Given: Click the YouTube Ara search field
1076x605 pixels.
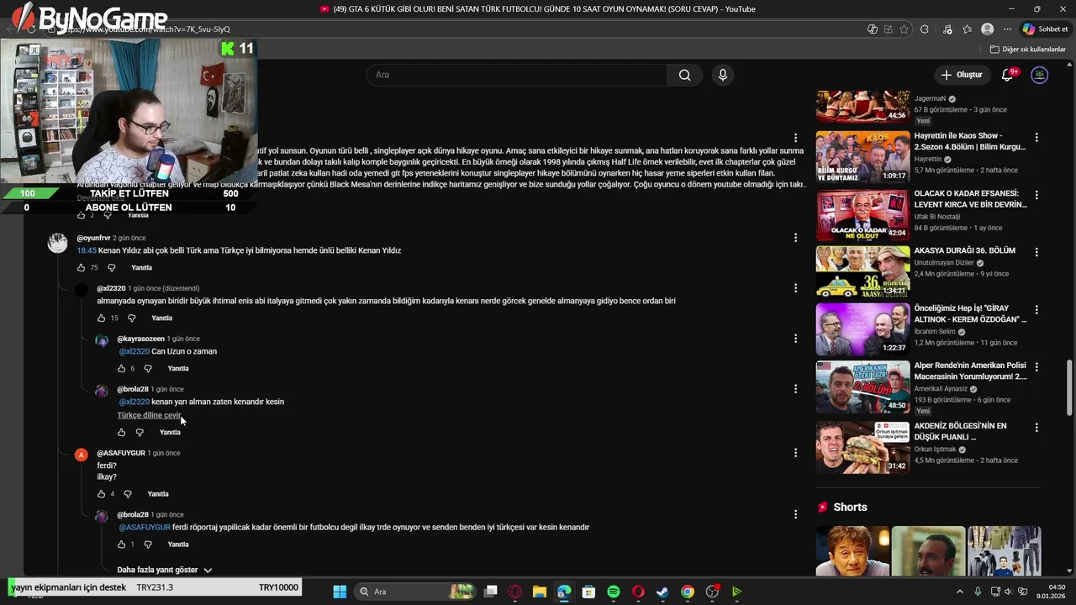Looking at the screenshot, I should click(x=517, y=75).
